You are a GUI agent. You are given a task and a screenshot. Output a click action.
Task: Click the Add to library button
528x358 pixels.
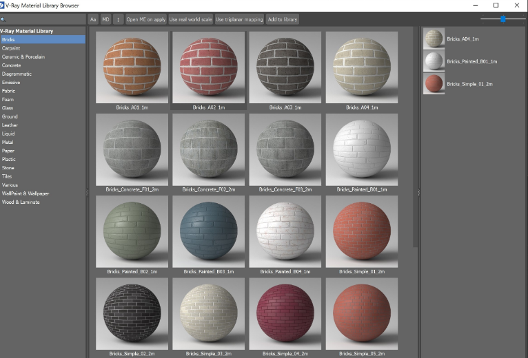click(283, 19)
